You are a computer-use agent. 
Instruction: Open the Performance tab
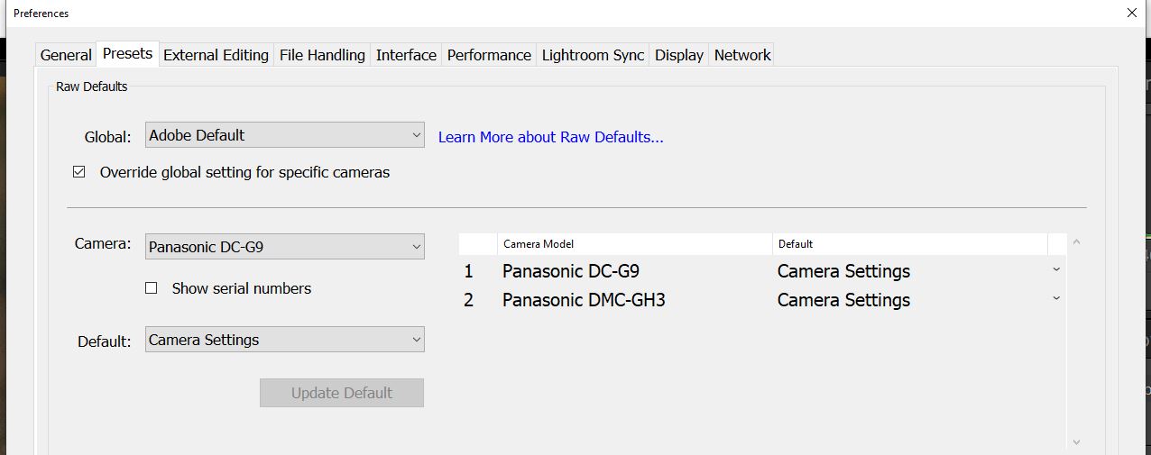click(x=489, y=55)
